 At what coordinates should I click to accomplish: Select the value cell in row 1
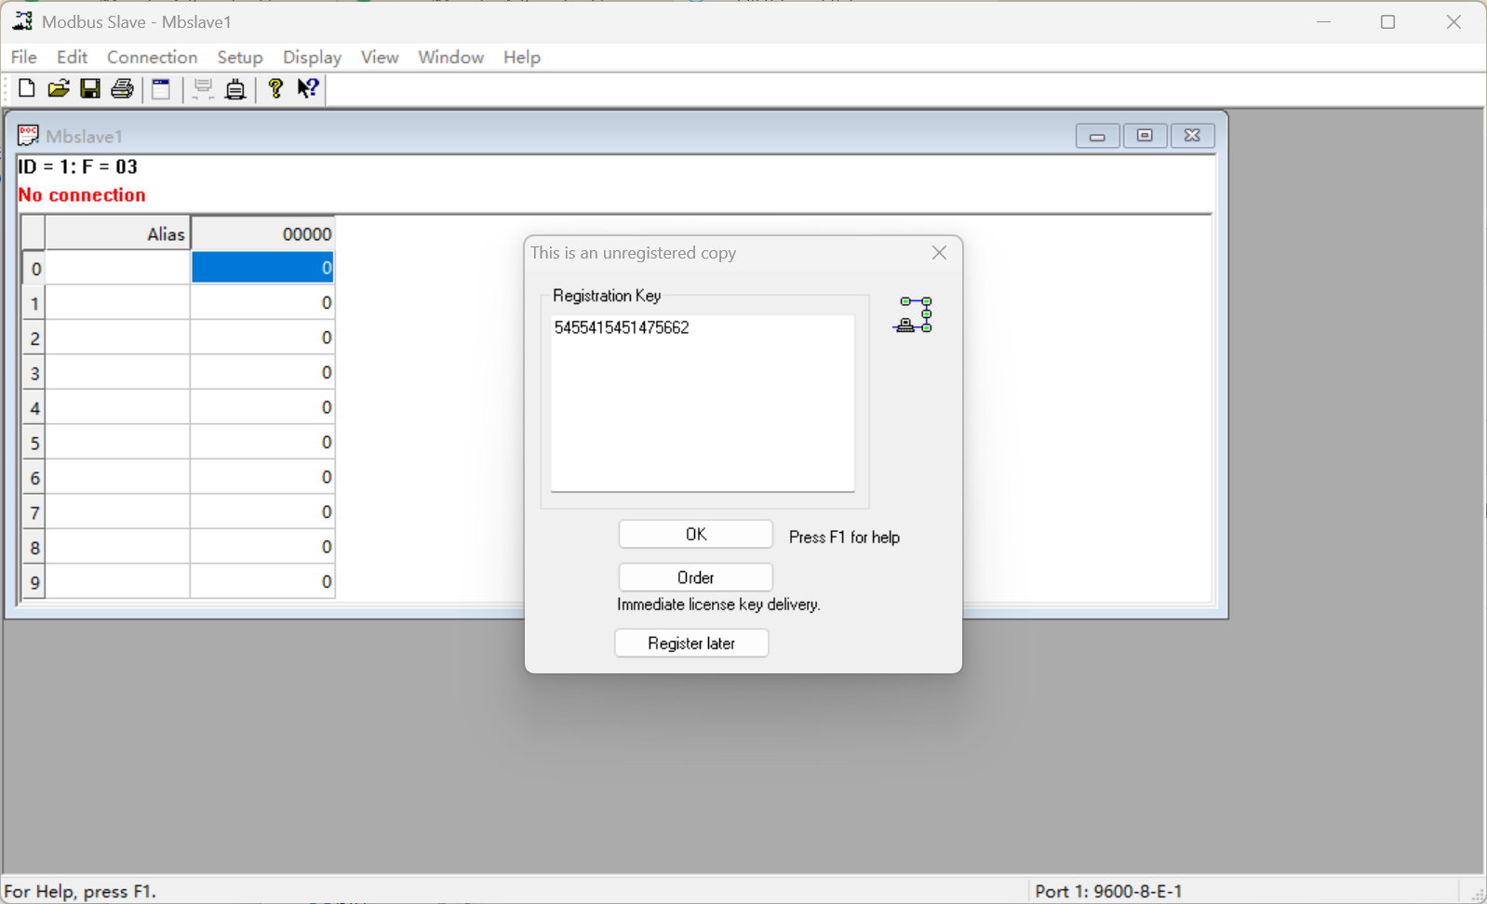pyautogui.click(x=262, y=302)
